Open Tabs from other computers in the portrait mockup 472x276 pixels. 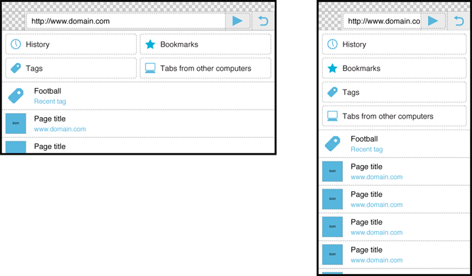tap(394, 116)
